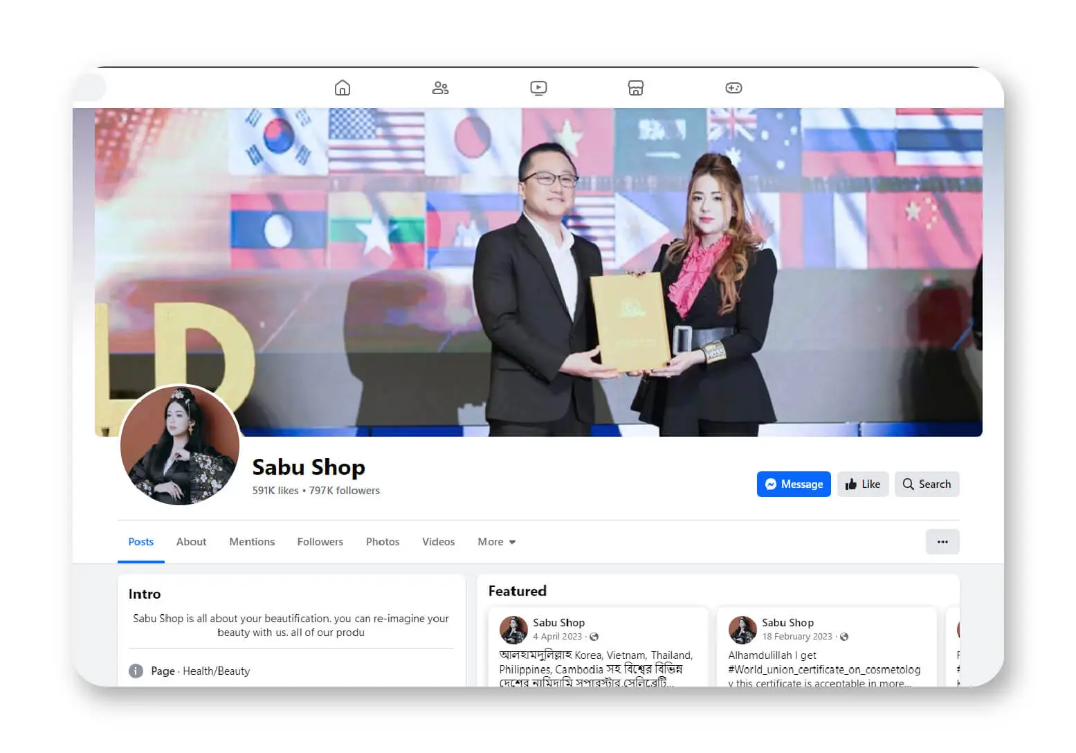Open the Mentions tab
The image size is (1076, 753).
pyautogui.click(x=252, y=542)
